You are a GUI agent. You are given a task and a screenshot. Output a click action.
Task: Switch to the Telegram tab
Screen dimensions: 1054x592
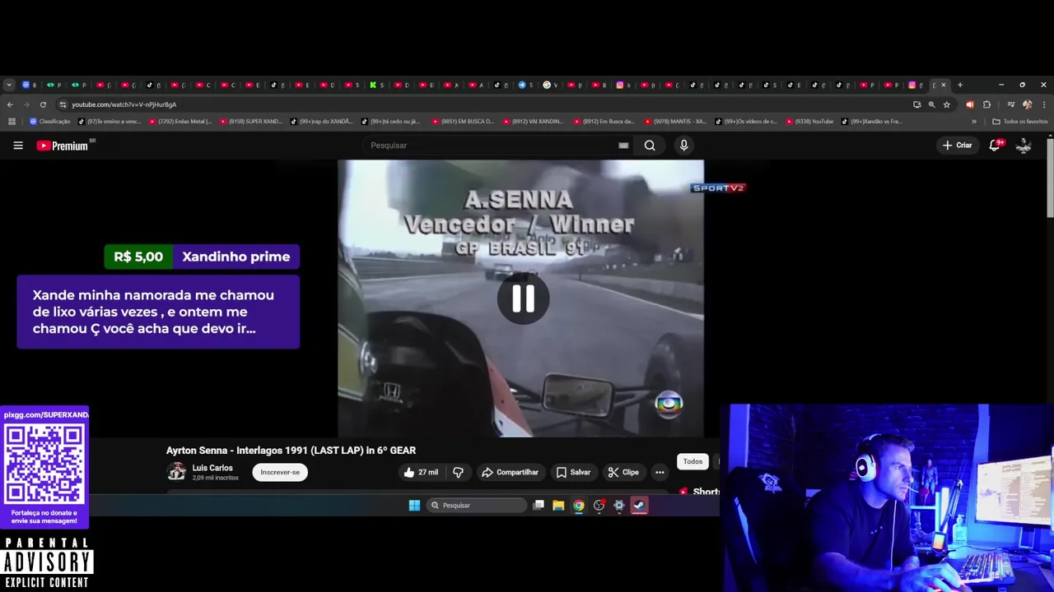point(525,85)
